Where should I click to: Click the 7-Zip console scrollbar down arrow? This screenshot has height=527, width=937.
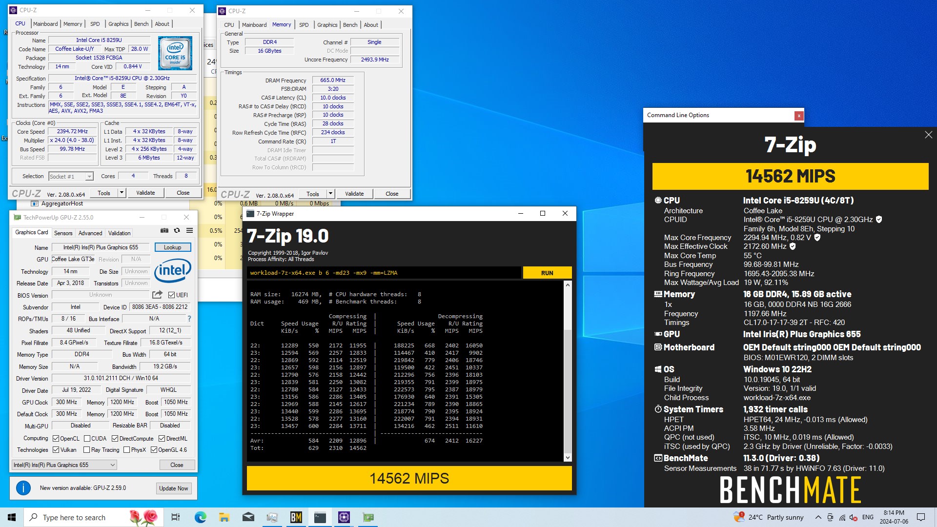click(x=568, y=458)
